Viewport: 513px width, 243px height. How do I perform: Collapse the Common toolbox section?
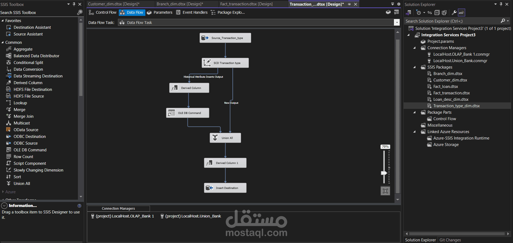pos(3,42)
